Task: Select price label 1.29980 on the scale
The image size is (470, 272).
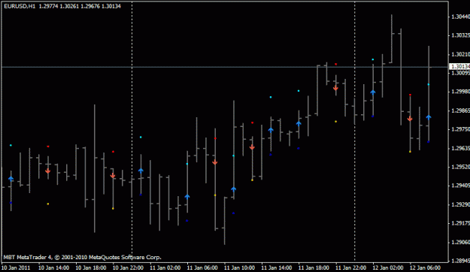Action: pyautogui.click(x=460, y=92)
